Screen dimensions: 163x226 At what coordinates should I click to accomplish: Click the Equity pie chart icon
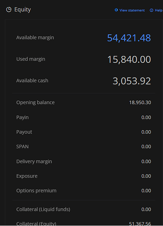pos(9,9)
